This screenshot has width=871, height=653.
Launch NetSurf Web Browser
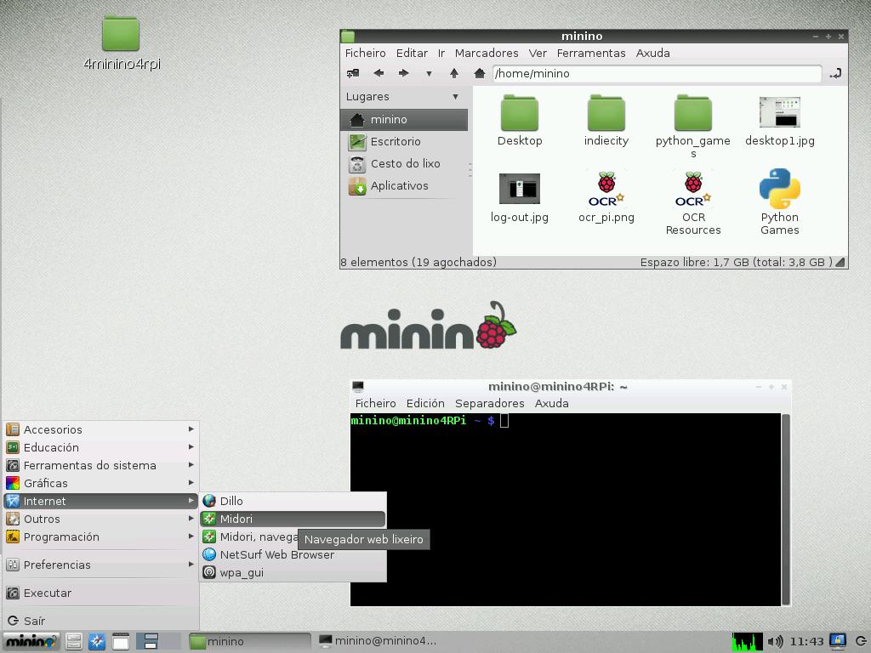point(293,554)
